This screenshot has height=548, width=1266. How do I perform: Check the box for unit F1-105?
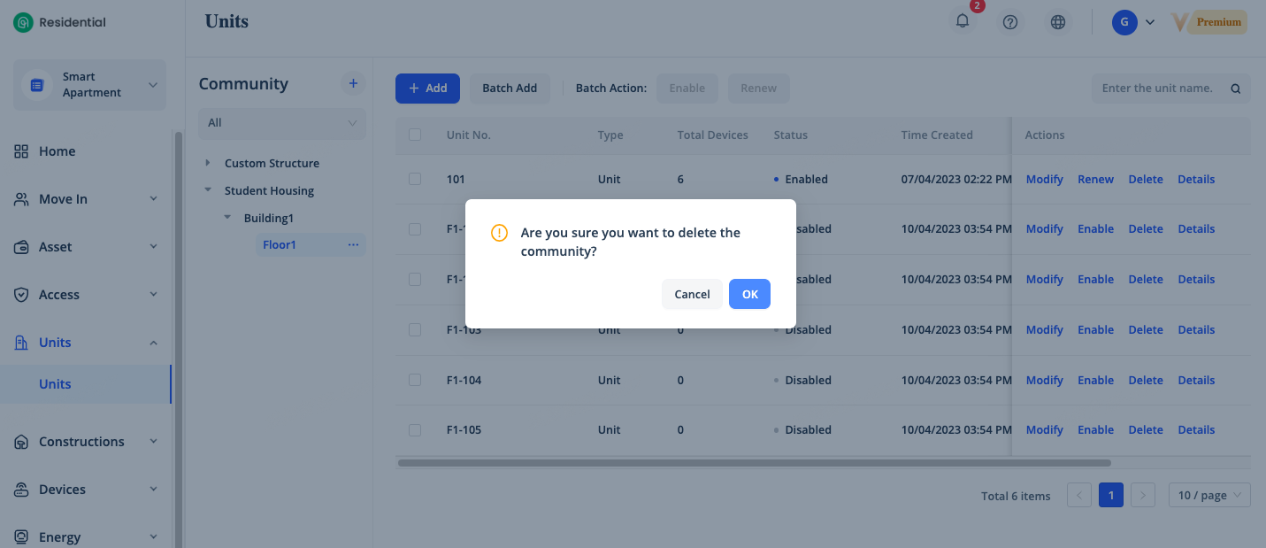pyautogui.click(x=415, y=429)
